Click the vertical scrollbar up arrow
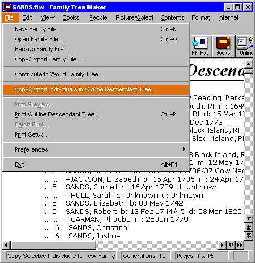The width and height of the screenshot is (255, 263). pos(249,65)
